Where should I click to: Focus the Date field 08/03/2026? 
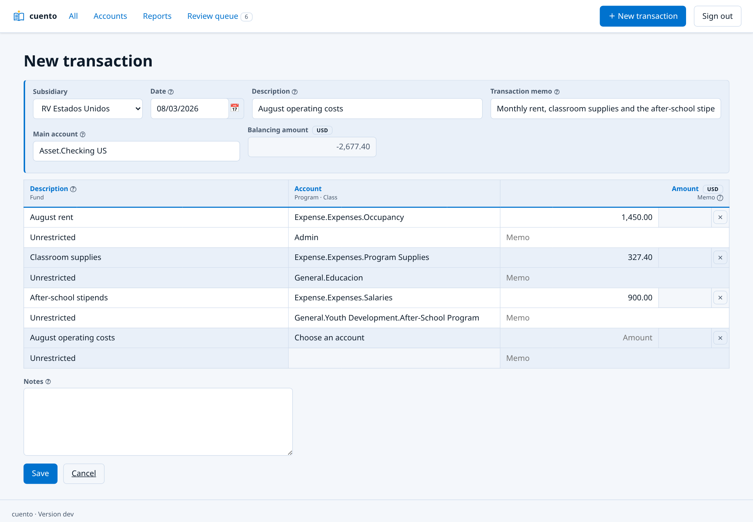190,109
